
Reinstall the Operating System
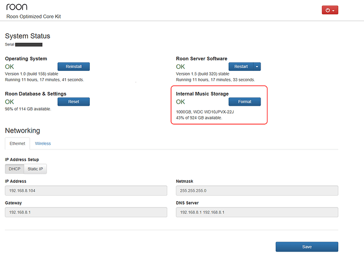point(73,67)
